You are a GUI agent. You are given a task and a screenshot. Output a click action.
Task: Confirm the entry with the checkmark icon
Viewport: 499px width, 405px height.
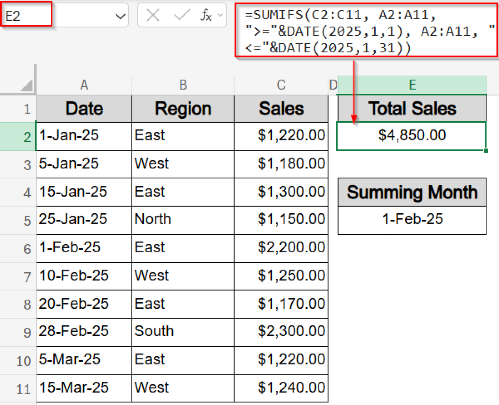click(182, 15)
